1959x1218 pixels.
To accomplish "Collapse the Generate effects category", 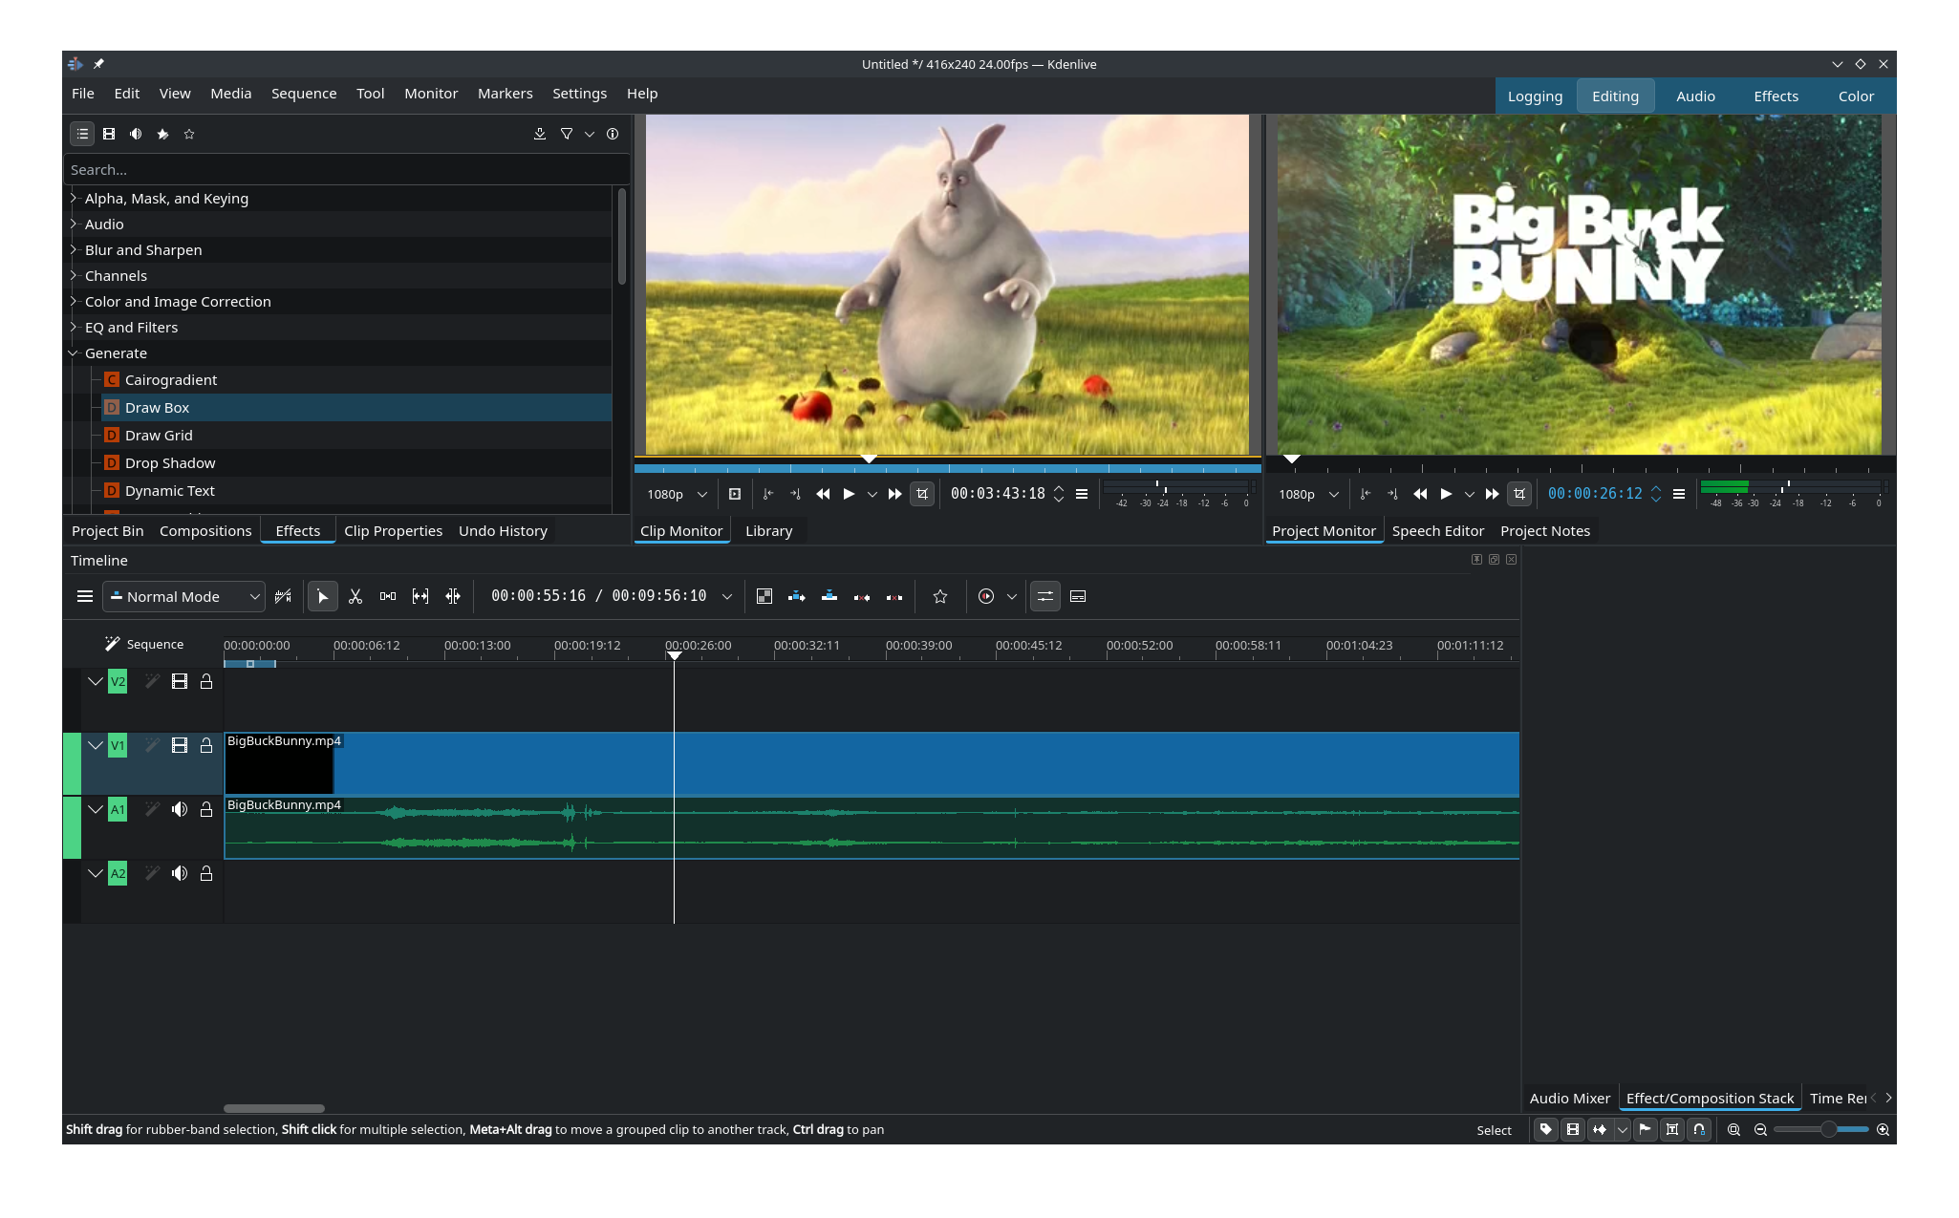I will tap(73, 353).
